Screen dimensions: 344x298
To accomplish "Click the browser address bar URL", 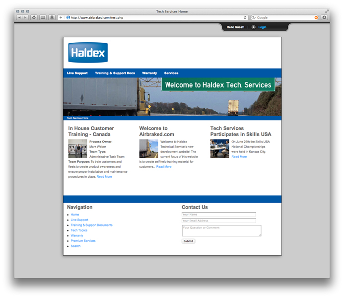I will pyautogui.click(x=97, y=17).
